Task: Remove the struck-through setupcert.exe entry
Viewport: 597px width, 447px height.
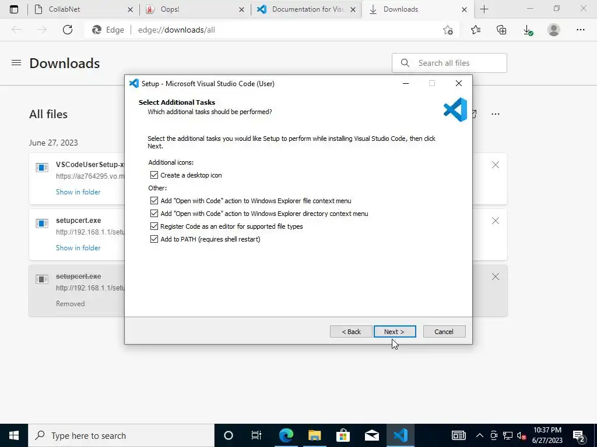Action: click(496, 276)
